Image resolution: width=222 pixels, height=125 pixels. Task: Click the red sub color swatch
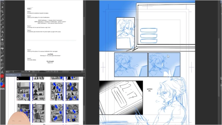coord(3,86)
